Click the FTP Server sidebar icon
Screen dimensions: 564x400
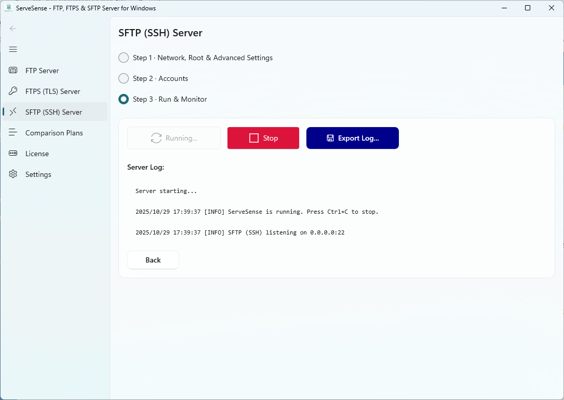pyautogui.click(x=13, y=71)
